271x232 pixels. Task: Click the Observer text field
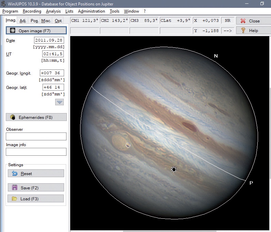tap(36, 137)
